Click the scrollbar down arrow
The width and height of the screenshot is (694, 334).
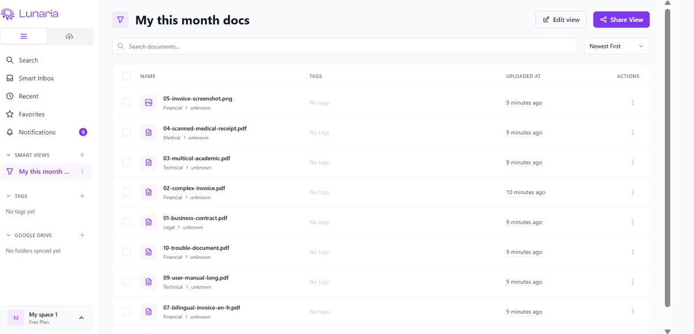667,331
